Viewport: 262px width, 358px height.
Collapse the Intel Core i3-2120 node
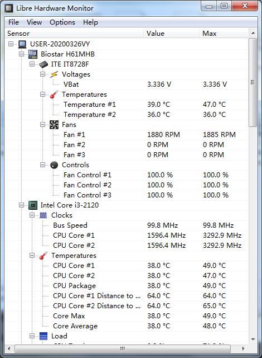[21, 205]
